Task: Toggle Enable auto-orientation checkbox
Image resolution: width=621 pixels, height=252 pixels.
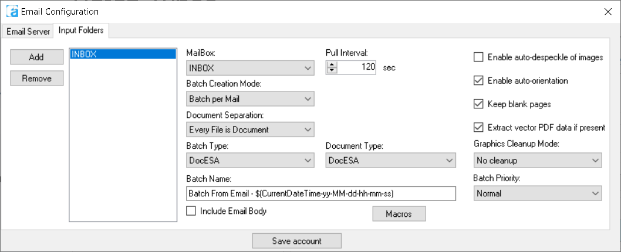Action: [478, 80]
